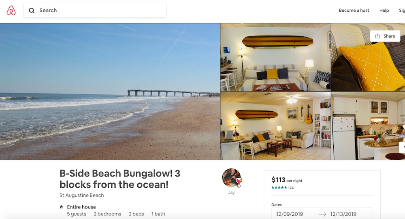Open host Jay's profile photo
This screenshot has width=405, height=219.
point(231,178)
